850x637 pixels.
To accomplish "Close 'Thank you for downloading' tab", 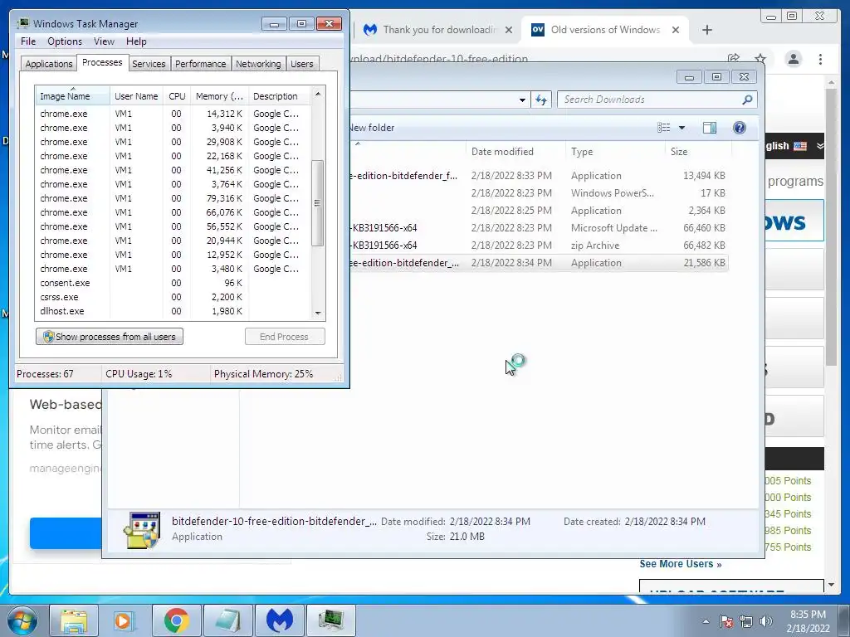I will [x=509, y=30].
